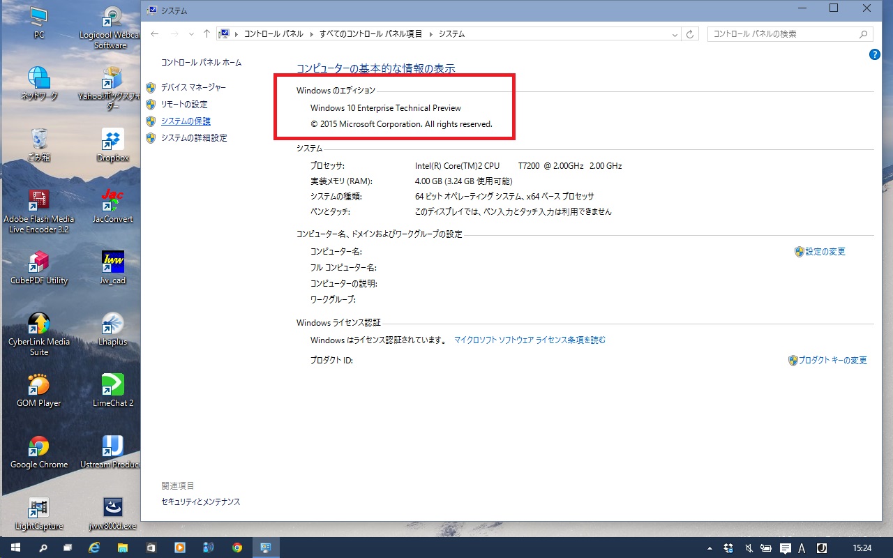Open the PC desktop icon
Viewport: 893px width, 558px height.
(x=38, y=22)
